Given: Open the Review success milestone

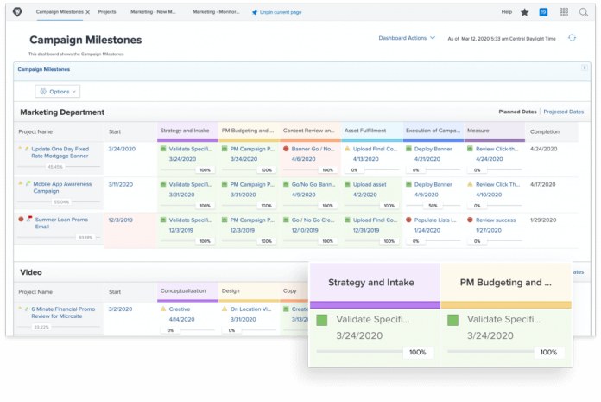Looking at the screenshot, I should [x=496, y=220].
